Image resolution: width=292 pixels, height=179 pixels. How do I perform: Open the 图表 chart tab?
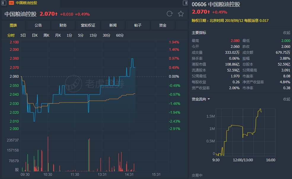point(13,25)
